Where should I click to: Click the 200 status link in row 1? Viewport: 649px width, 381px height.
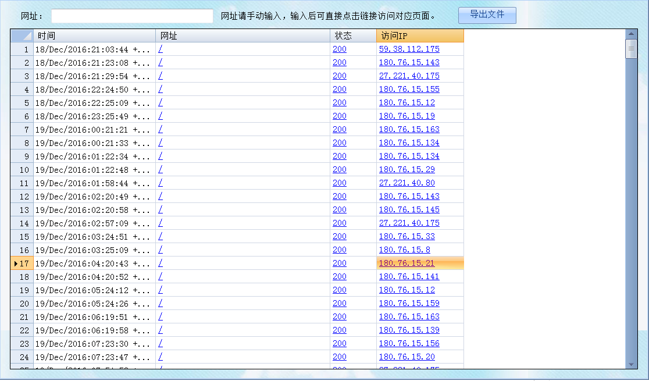pos(339,49)
